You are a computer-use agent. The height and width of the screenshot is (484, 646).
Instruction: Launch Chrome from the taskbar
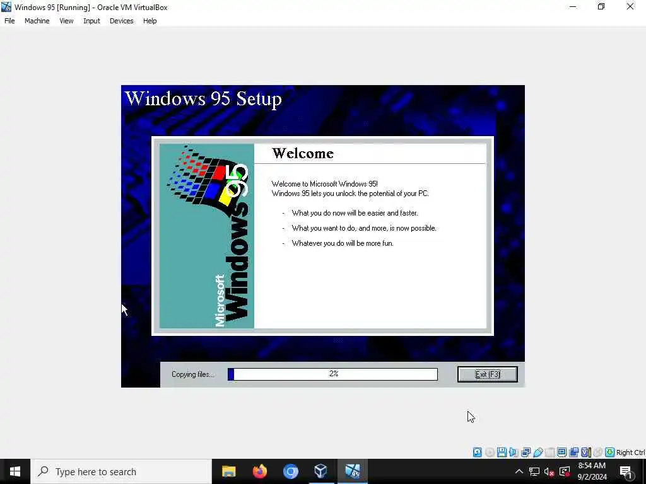pos(290,471)
